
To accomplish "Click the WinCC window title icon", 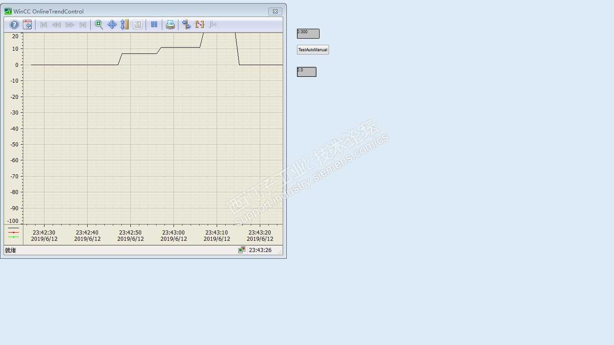I will point(8,11).
